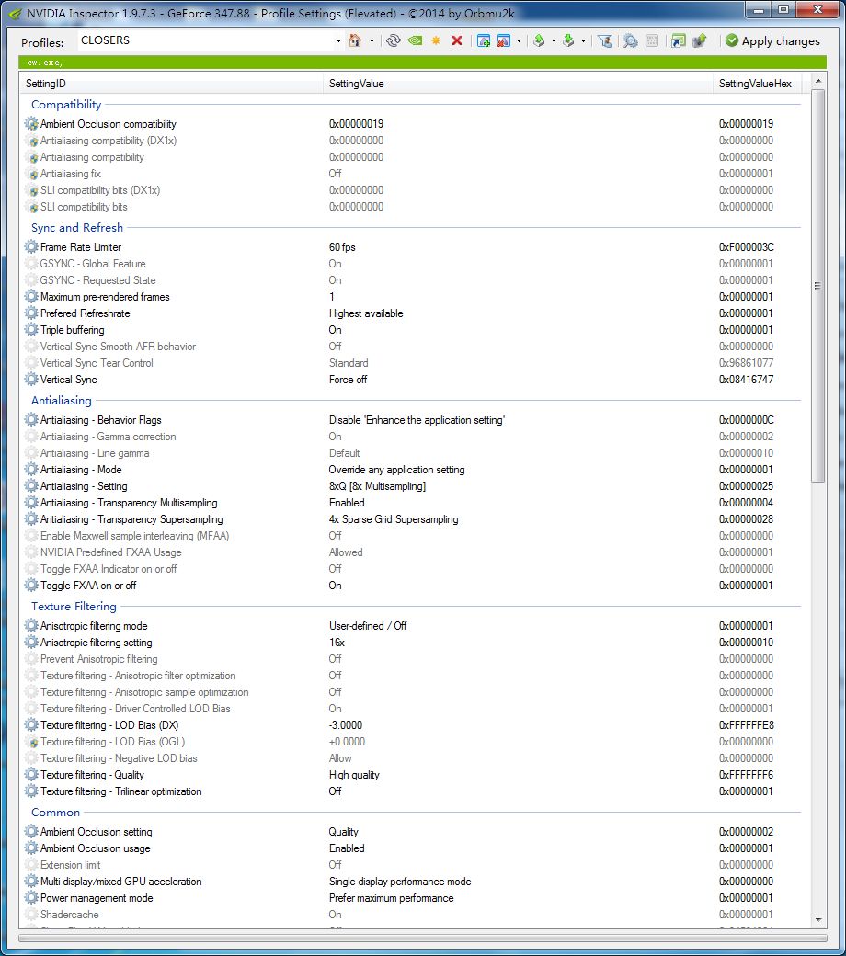The image size is (846, 956).
Task: Add an application to the profile icon
Action: click(x=484, y=40)
